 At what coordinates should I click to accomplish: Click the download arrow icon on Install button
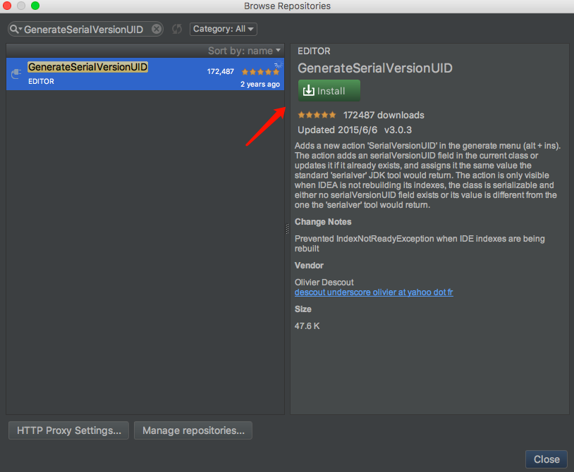309,90
